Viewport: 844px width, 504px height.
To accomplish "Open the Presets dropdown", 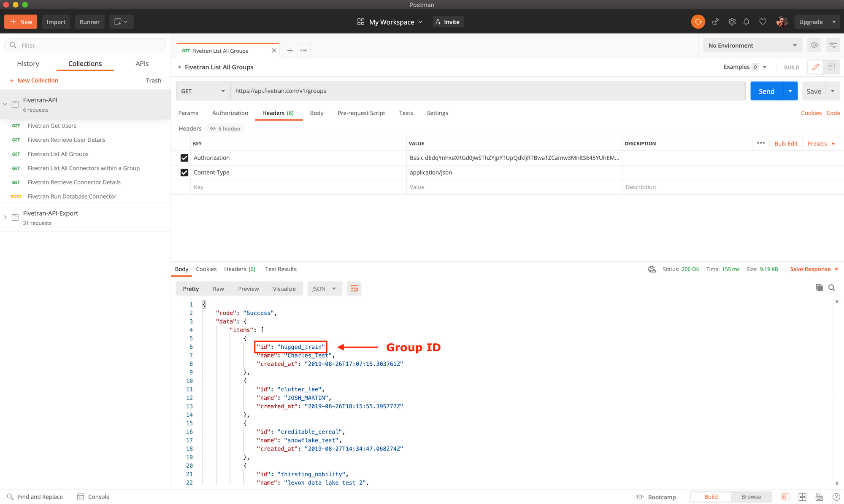I will (821, 143).
